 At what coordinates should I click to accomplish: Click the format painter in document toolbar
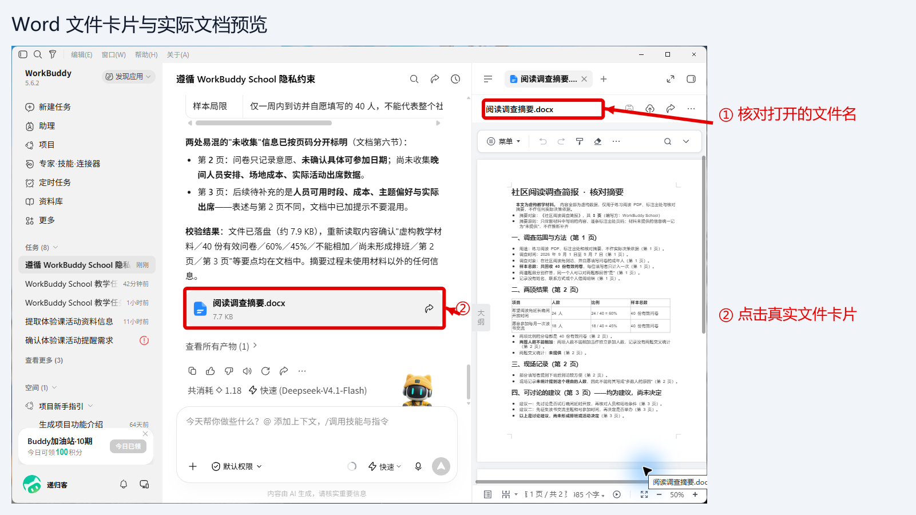pyautogui.click(x=580, y=141)
